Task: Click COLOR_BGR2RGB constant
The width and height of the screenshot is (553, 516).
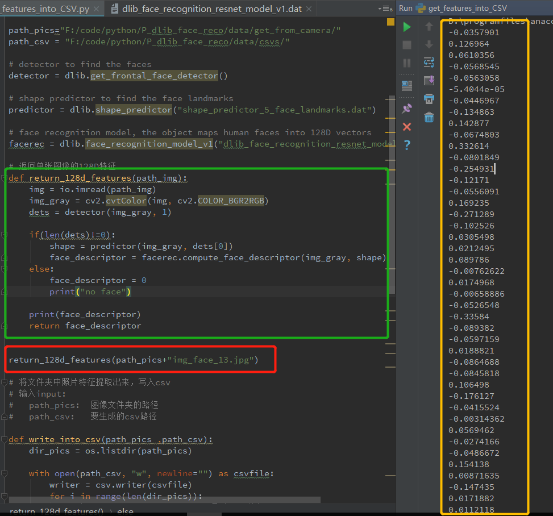Action: [231, 201]
